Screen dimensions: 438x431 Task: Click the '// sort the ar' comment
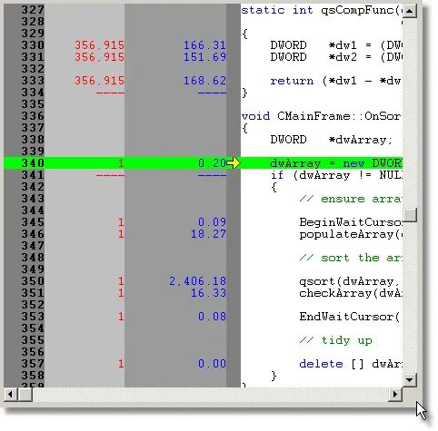pos(351,258)
